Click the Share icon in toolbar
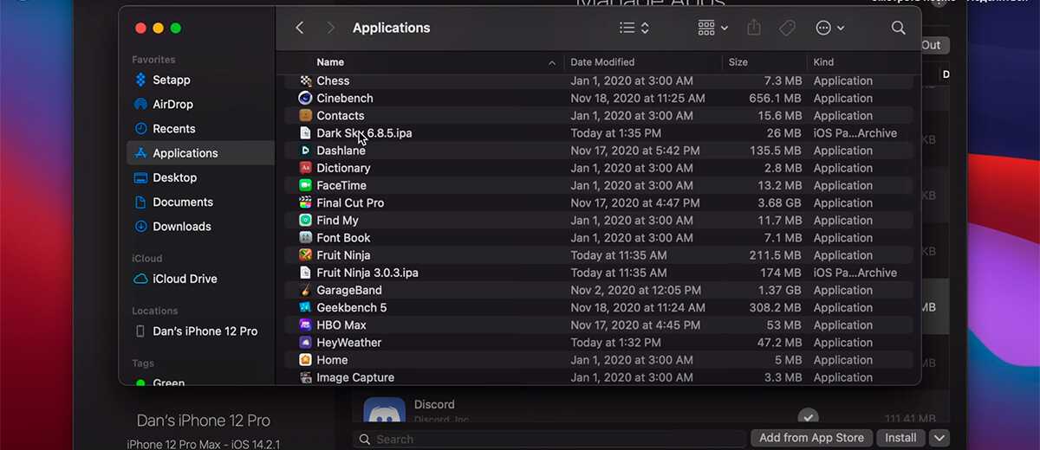The image size is (1040, 450). tap(754, 28)
